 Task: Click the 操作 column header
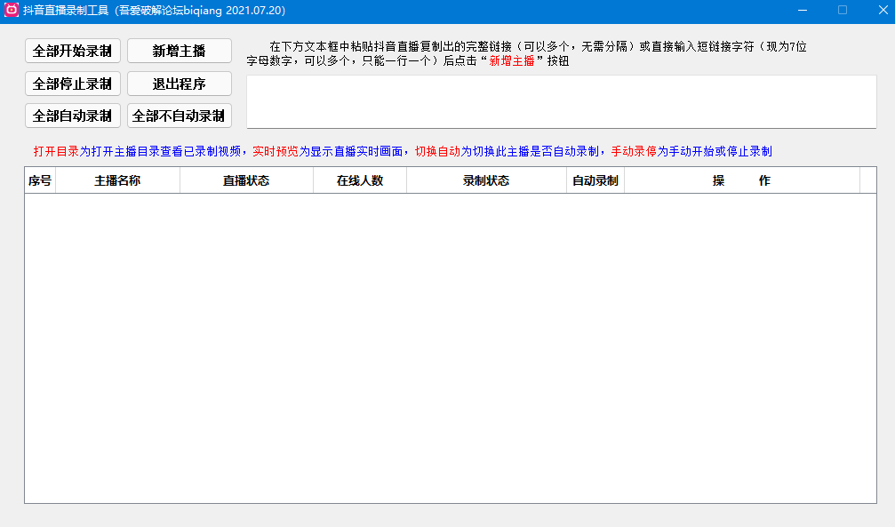pyautogui.click(x=741, y=180)
